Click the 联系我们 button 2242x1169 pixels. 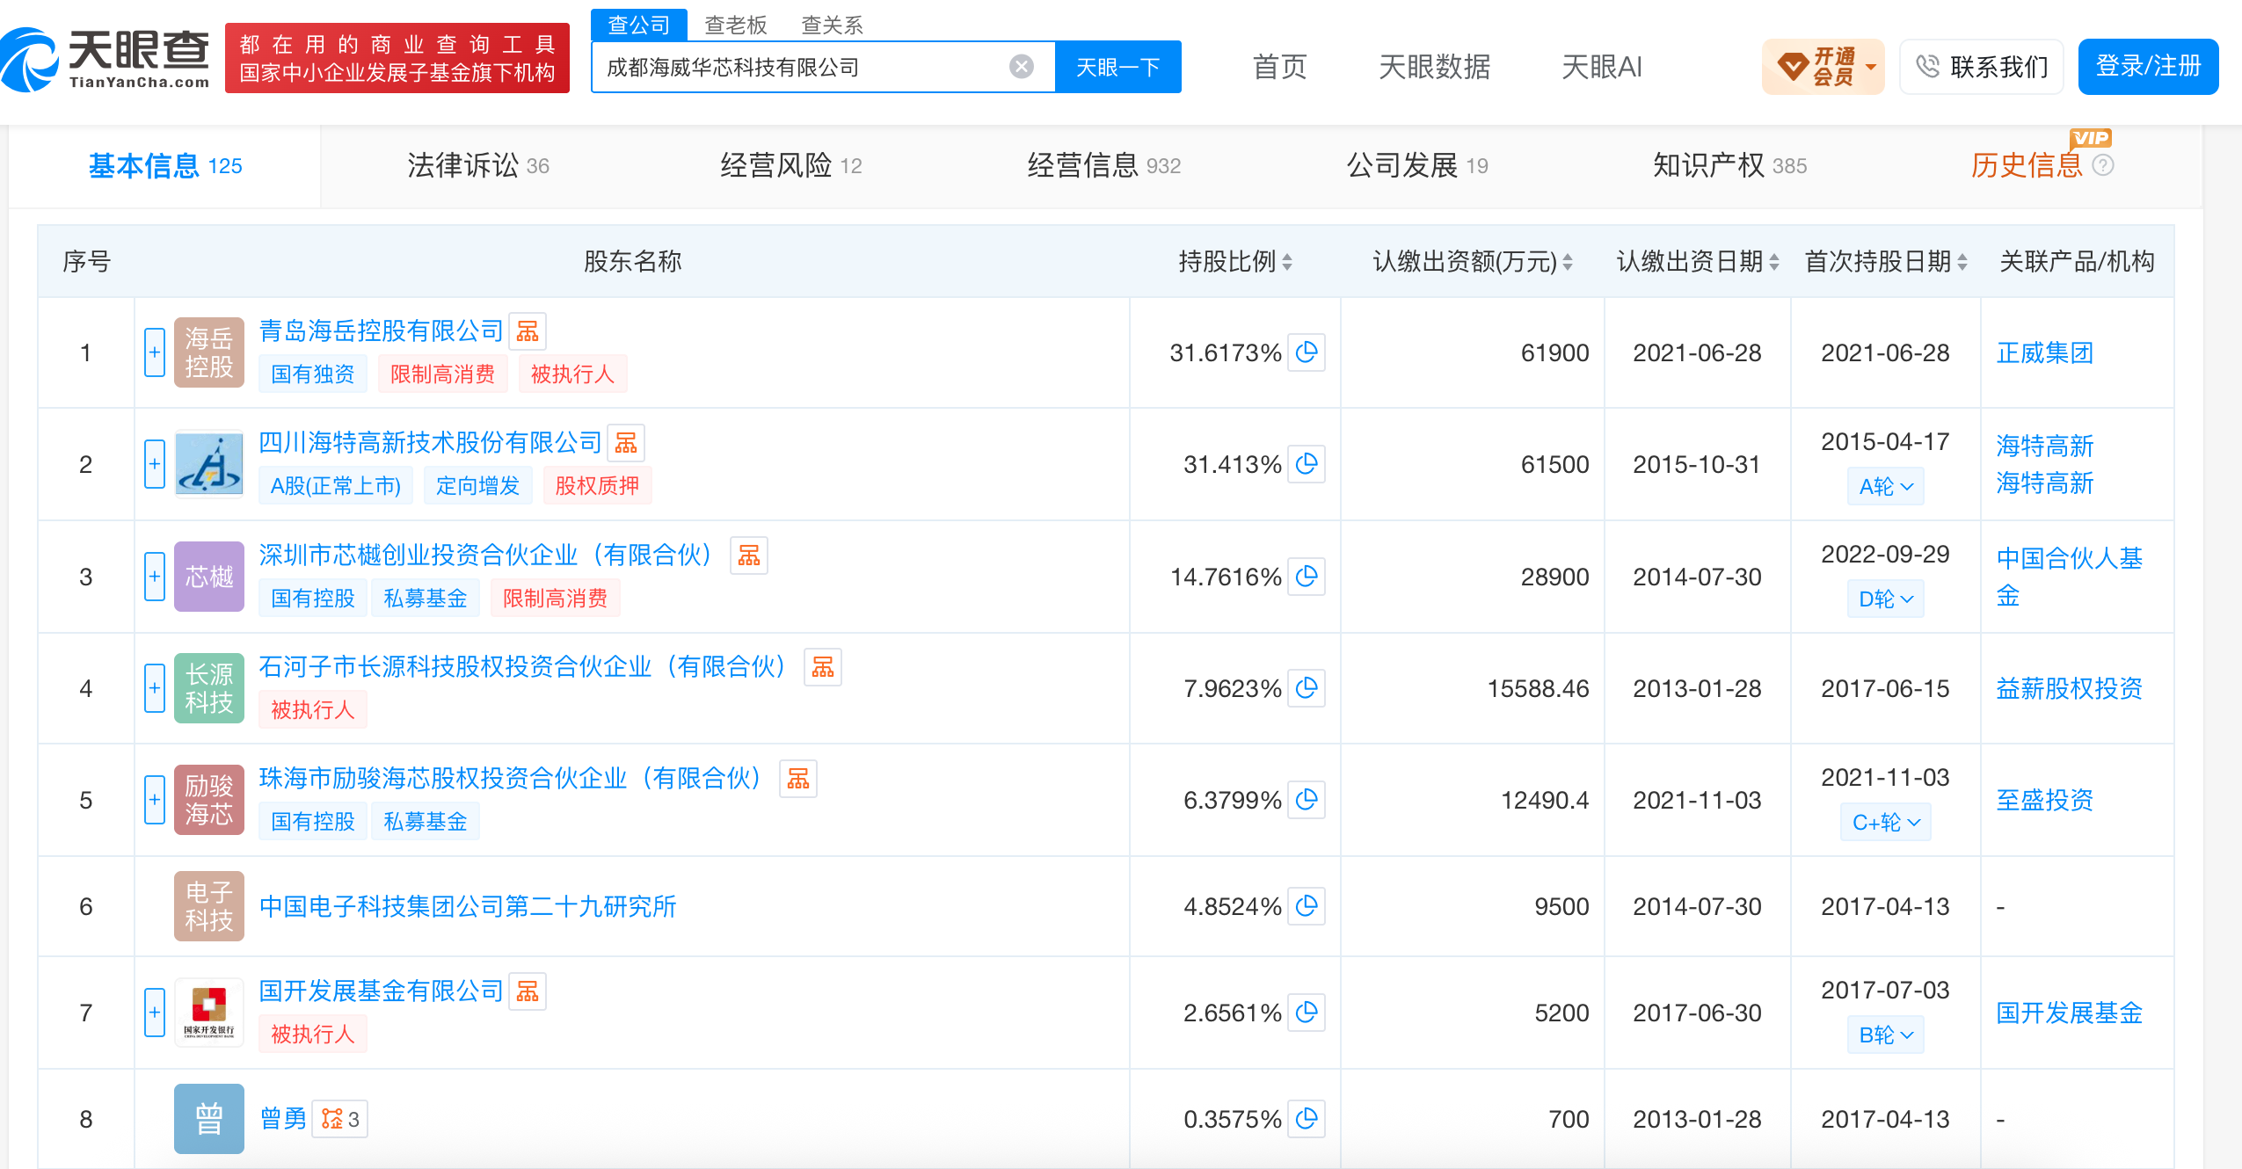click(x=1982, y=67)
